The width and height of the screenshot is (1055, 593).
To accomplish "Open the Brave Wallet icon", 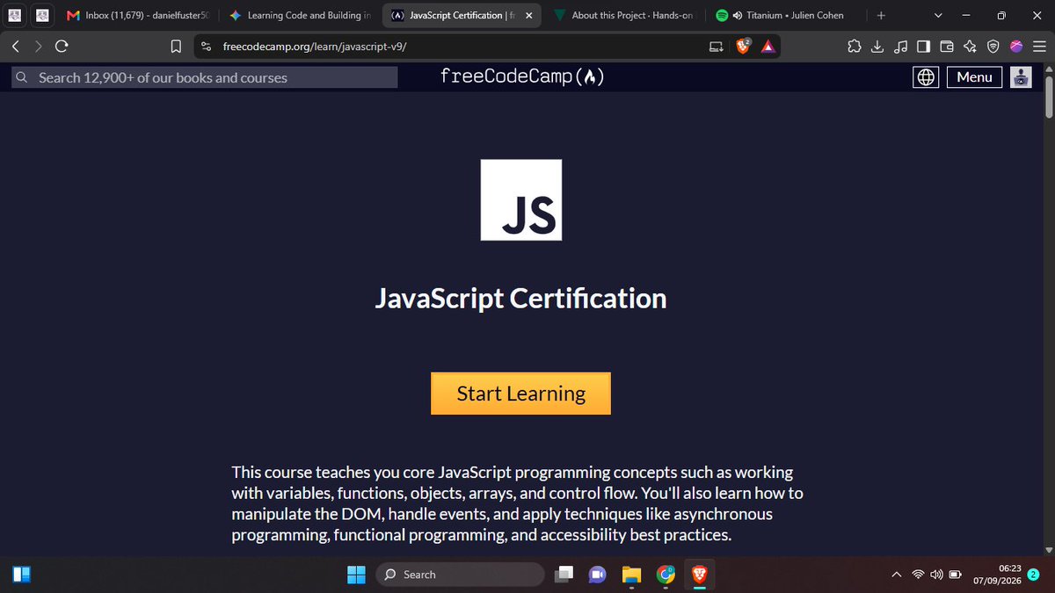I will point(947,47).
